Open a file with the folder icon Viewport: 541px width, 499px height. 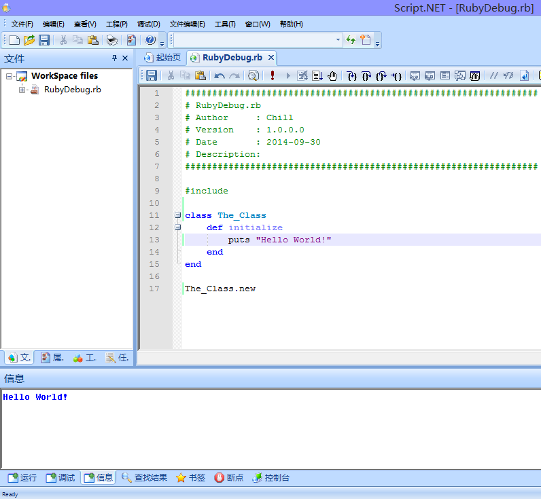29,40
